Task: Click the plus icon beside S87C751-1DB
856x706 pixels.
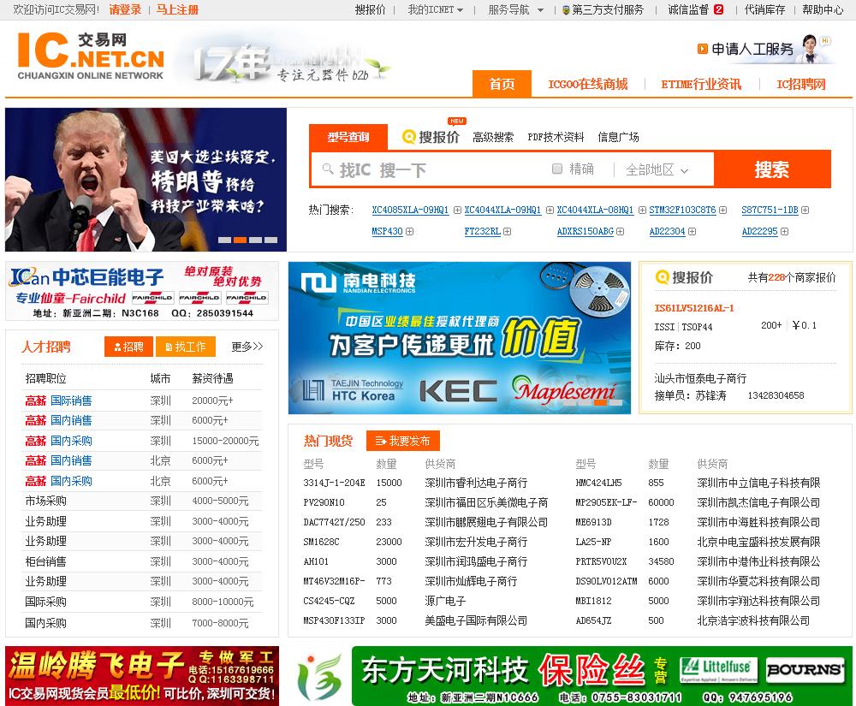Action: pos(805,210)
